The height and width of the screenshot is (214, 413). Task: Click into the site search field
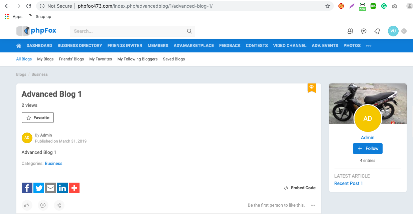(x=129, y=31)
